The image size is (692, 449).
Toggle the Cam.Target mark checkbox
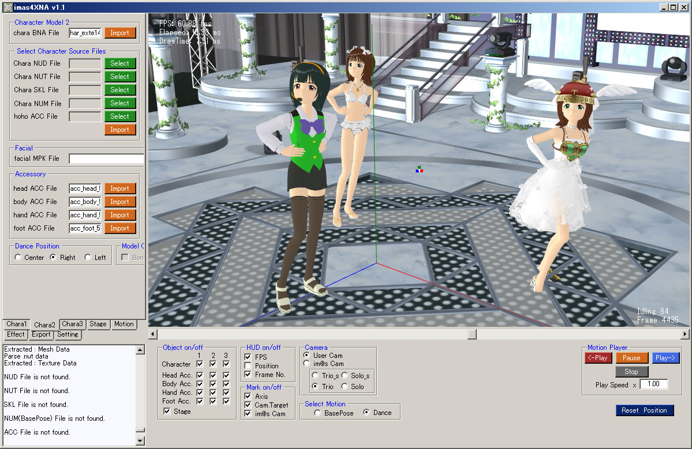pos(248,405)
